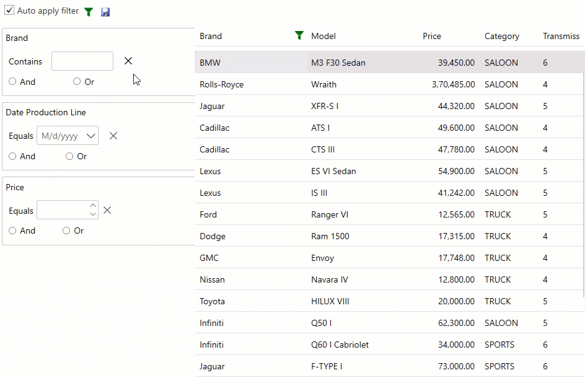Decrease Price value with down spinner arrow
This screenshot has height=378, width=585.
93,214
